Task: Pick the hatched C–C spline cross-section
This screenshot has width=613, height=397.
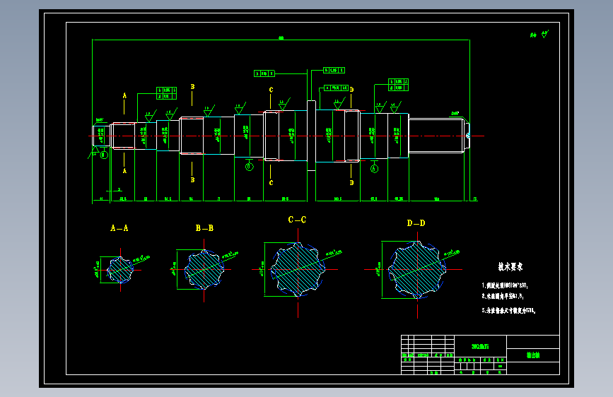Action: 298,270
